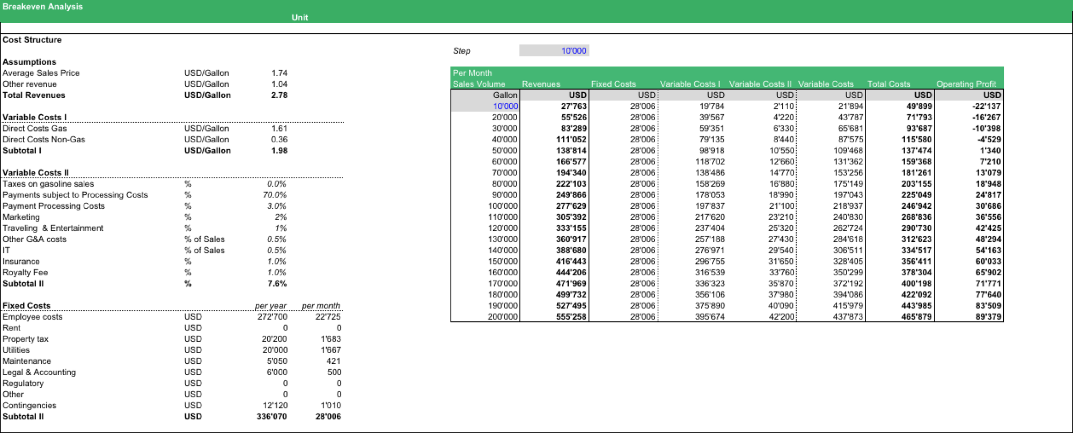Click the per month column header
The image size is (1073, 433).
pos(321,306)
